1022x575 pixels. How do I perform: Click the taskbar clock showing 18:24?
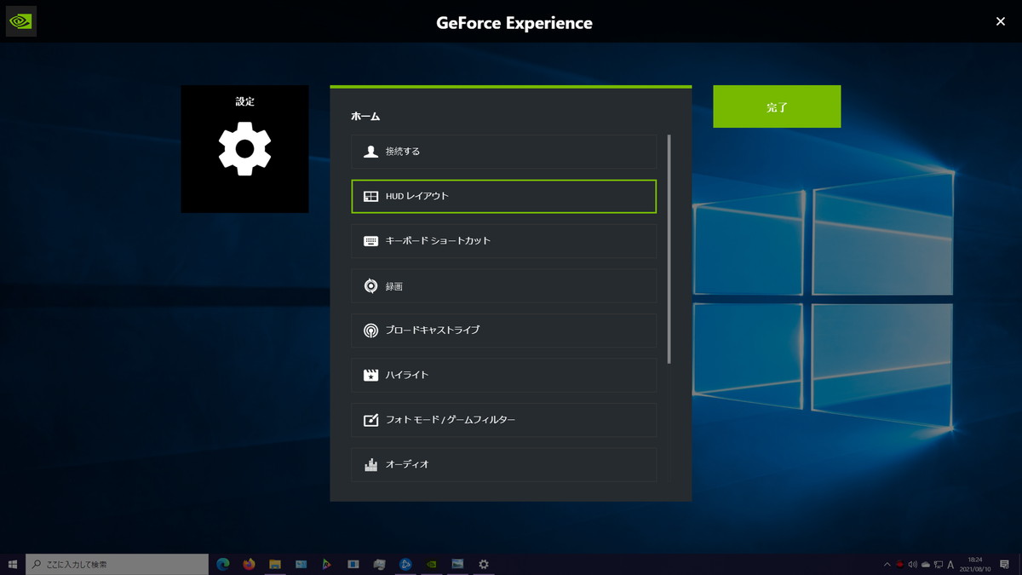[x=976, y=564]
